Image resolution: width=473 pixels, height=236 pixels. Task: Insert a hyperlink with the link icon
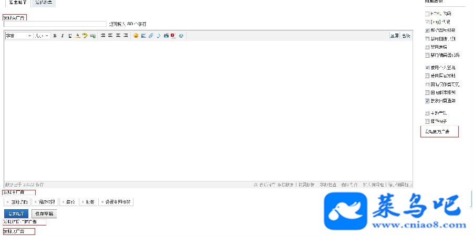pyautogui.click(x=92, y=36)
